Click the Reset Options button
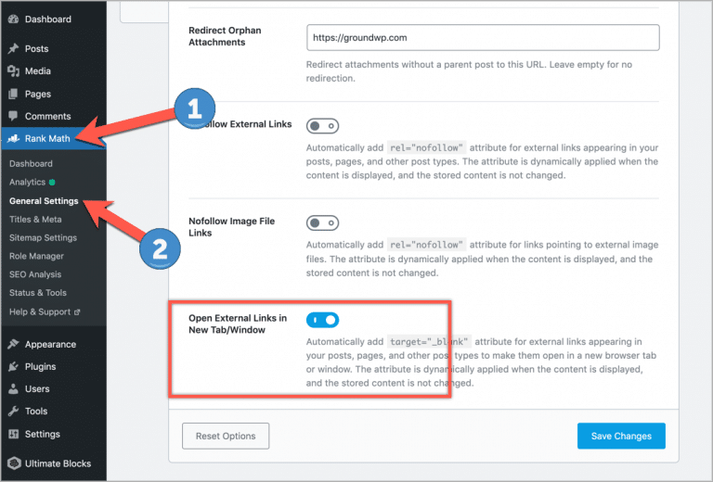713x482 pixels. pyautogui.click(x=226, y=436)
